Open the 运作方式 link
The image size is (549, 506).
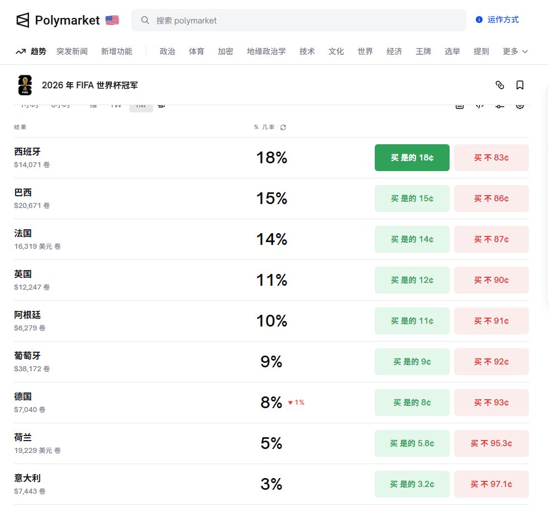503,20
